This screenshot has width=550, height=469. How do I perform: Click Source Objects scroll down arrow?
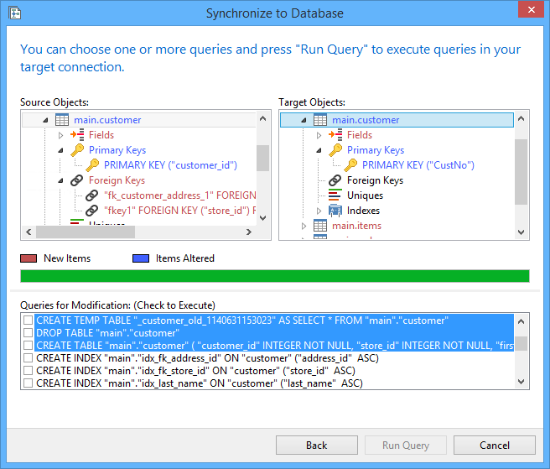coord(262,218)
